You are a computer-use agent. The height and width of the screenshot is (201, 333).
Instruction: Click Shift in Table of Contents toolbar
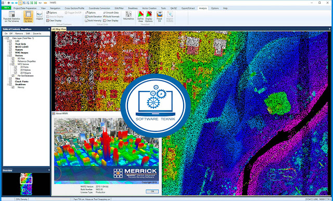click(28, 33)
